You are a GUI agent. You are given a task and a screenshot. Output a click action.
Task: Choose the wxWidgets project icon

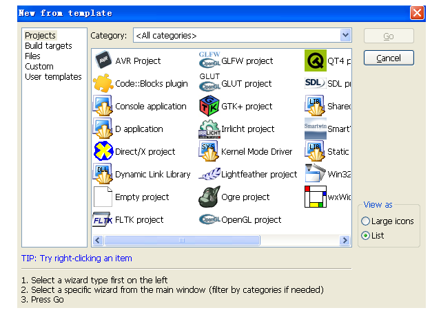pos(316,197)
